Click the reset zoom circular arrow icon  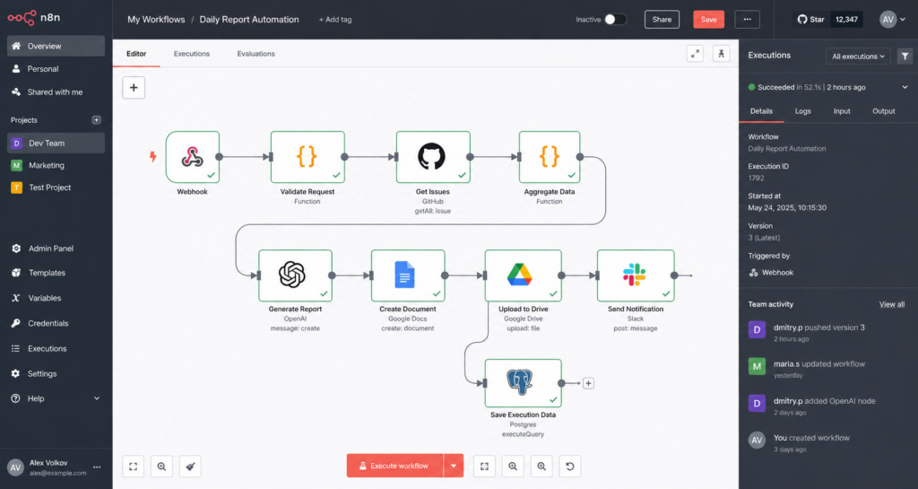(x=569, y=467)
